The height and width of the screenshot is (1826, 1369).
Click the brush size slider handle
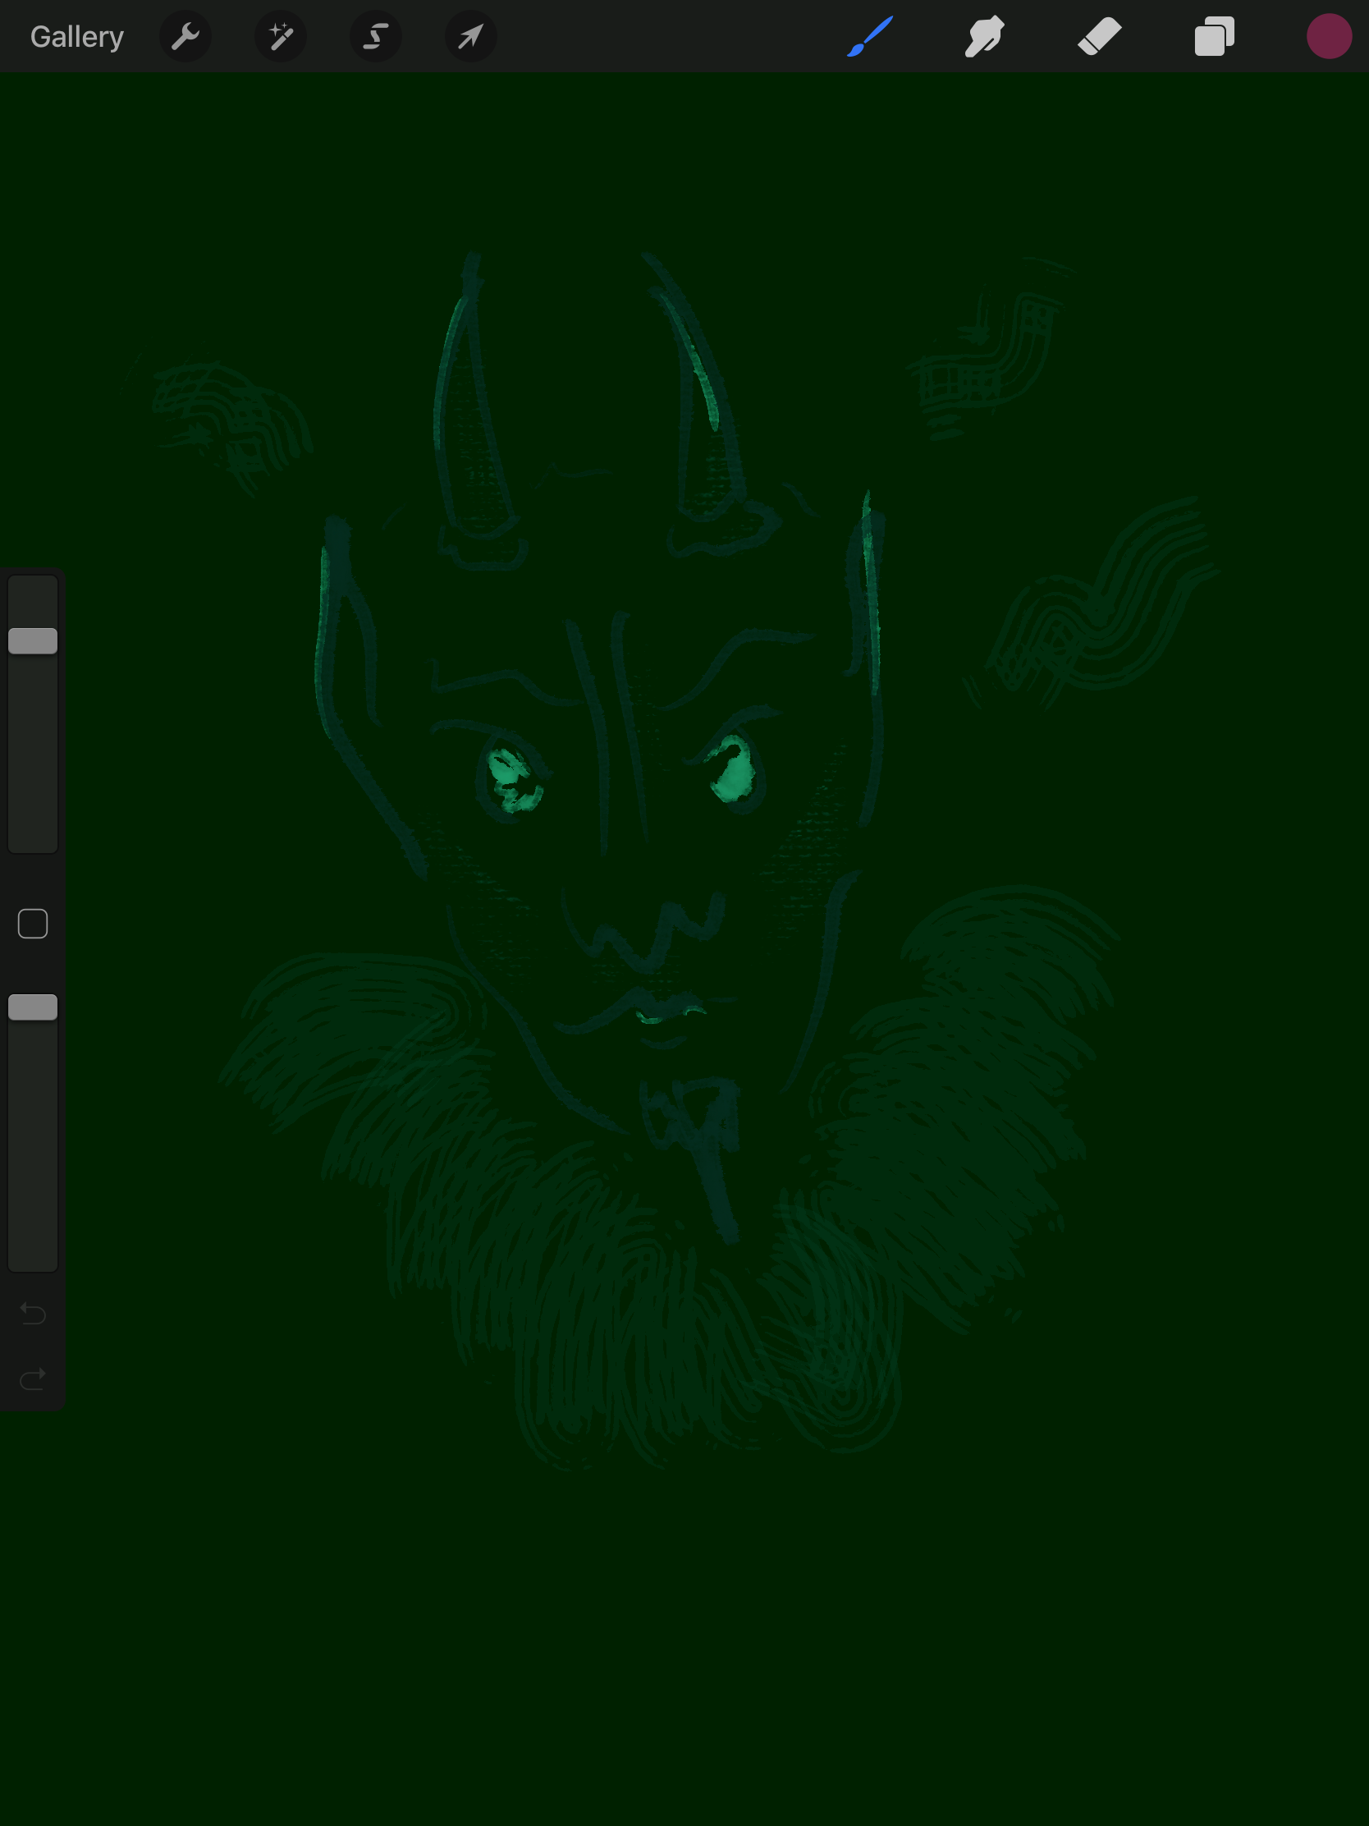pos(33,640)
